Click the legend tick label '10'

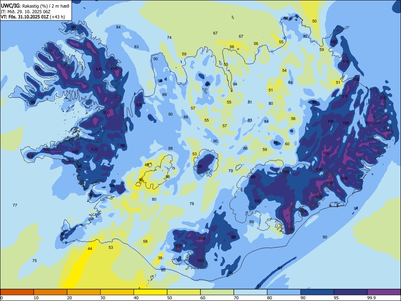coord(36,298)
